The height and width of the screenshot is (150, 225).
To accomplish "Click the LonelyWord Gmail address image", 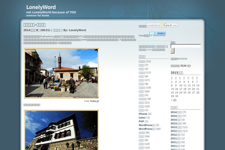I will [162, 25].
